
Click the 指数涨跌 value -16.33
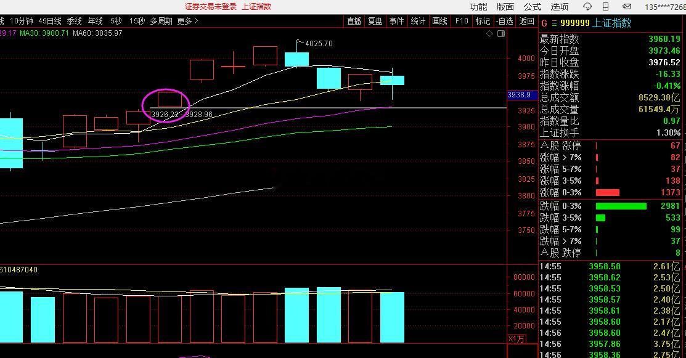(x=668, y=74)
